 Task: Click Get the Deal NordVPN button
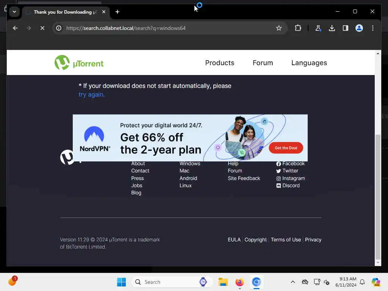coord(286,148)
